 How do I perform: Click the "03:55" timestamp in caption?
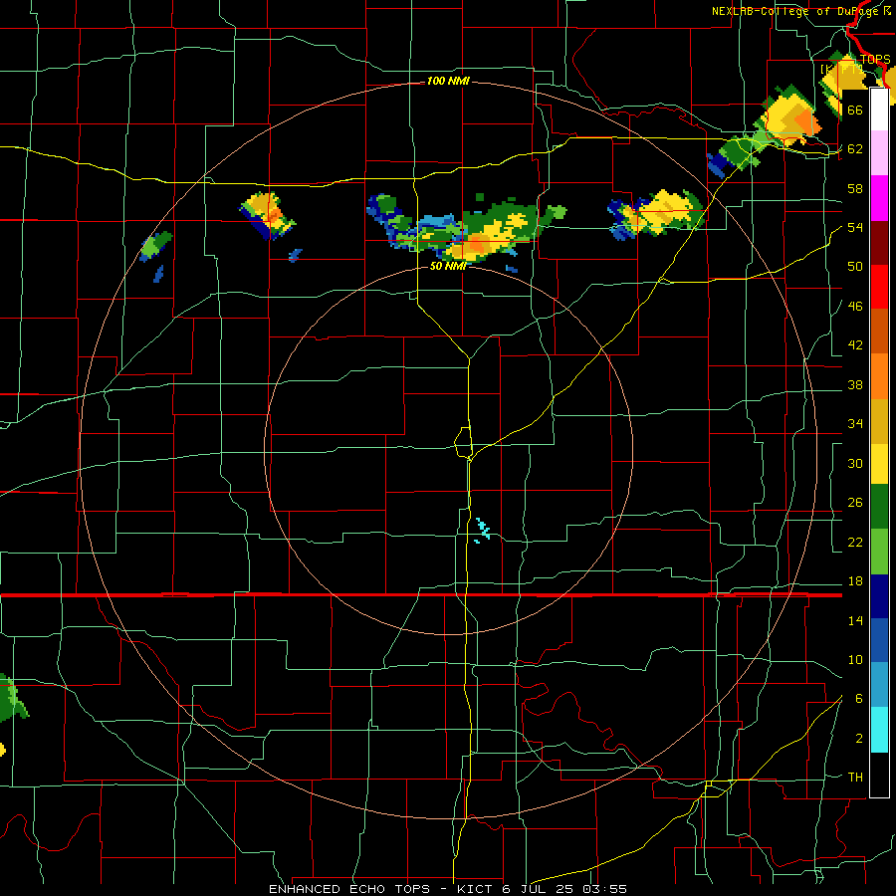coord(604,889)
